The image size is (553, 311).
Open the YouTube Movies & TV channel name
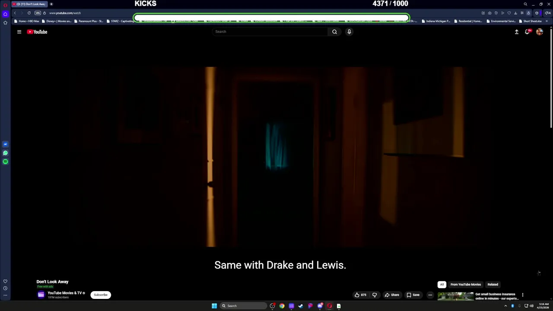pos(64,293)
